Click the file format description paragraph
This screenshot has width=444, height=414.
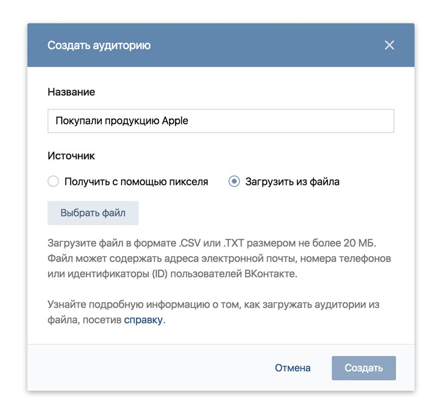pos(220,258)
